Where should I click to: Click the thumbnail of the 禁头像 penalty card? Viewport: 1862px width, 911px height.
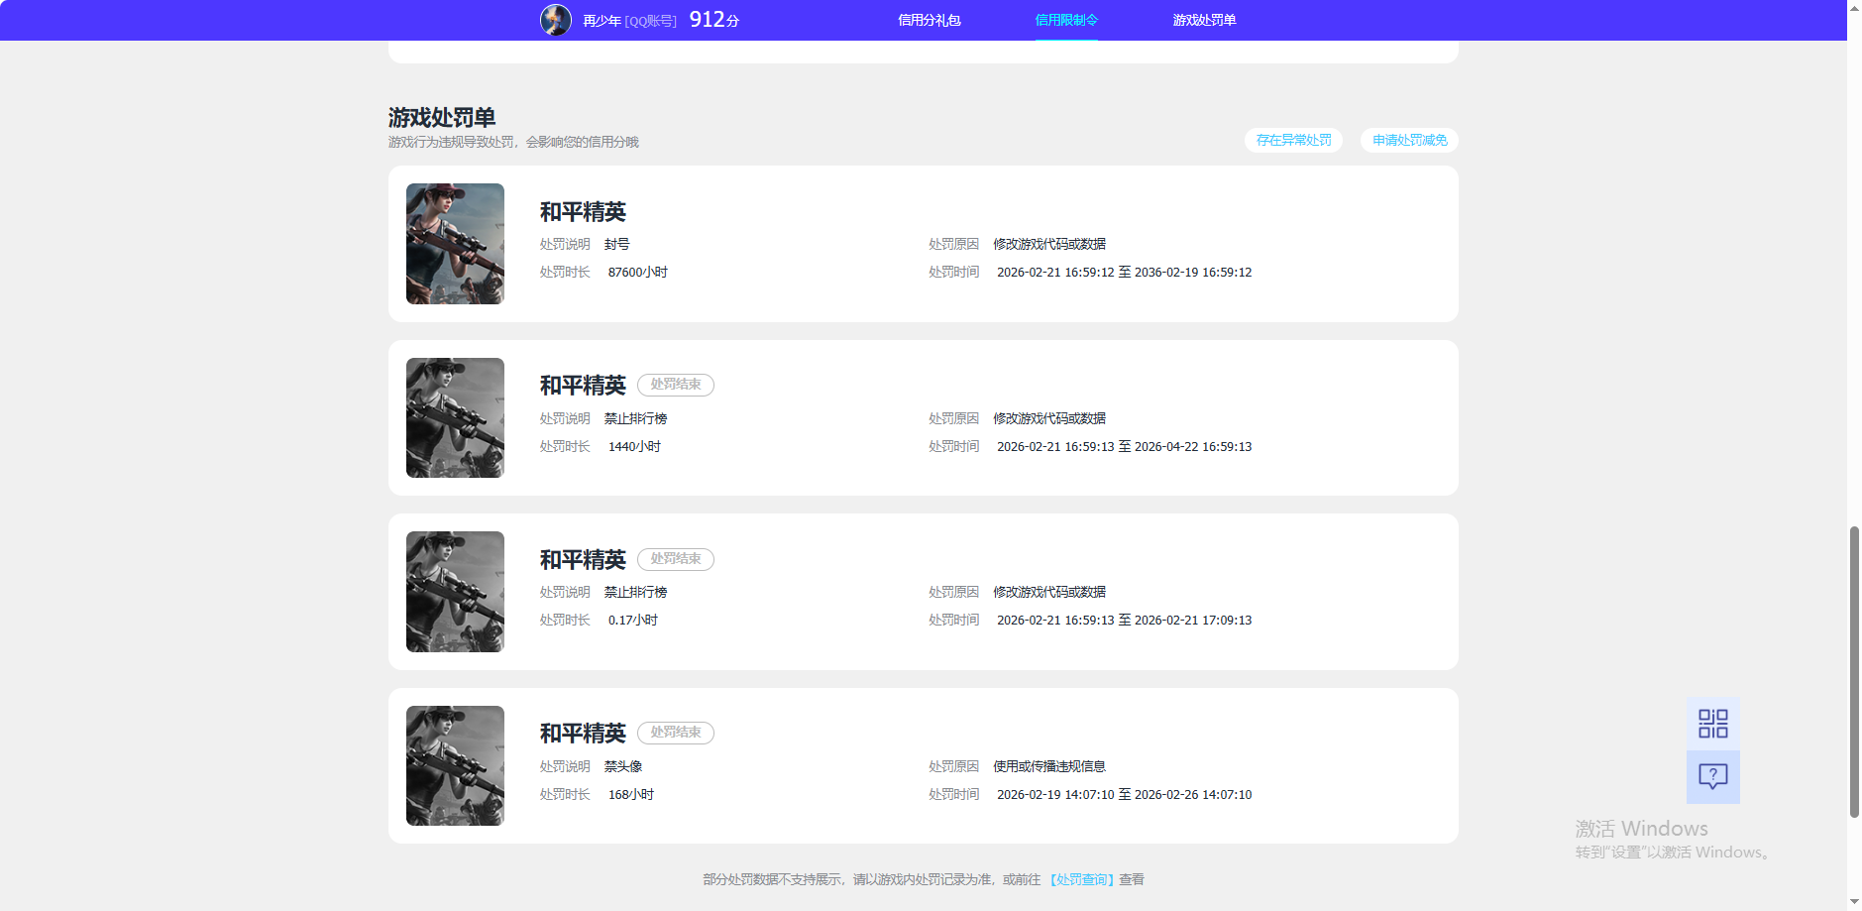(455, 765)
